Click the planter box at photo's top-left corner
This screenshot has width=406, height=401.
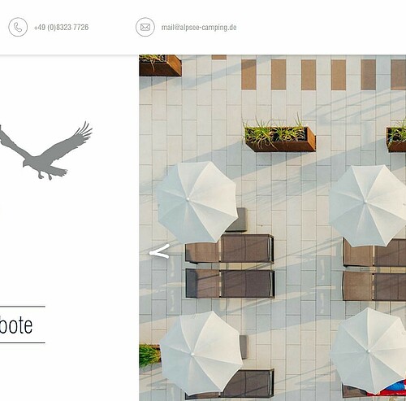[160, 65]
